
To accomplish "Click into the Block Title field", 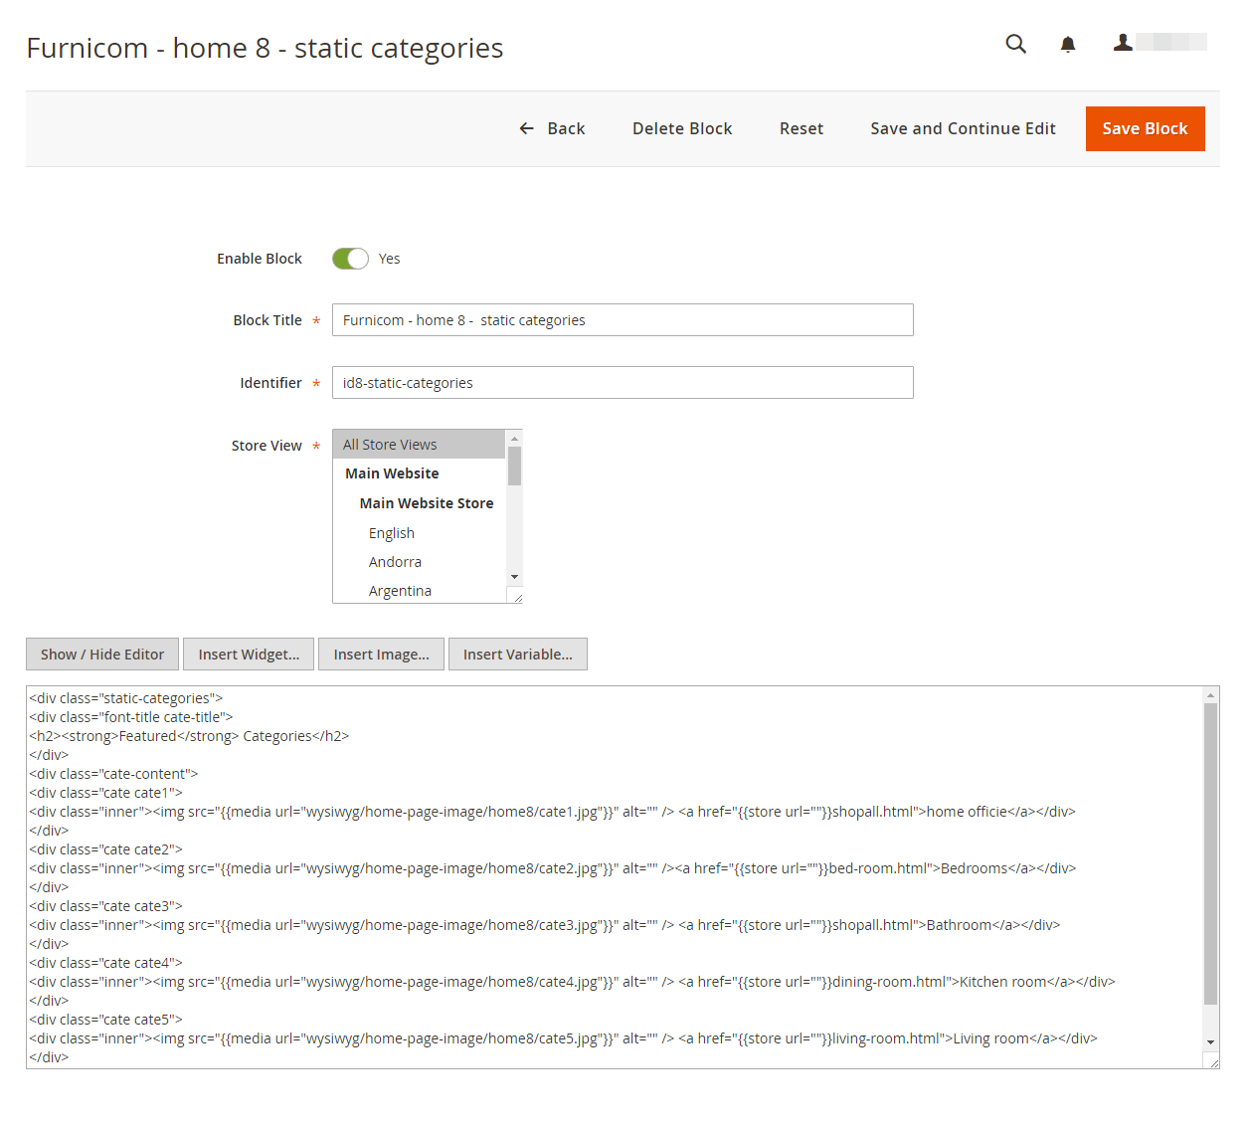I will click(623, 320).
